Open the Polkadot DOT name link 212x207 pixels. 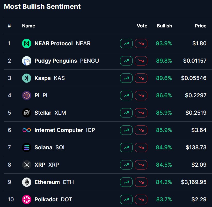(53, 199)
